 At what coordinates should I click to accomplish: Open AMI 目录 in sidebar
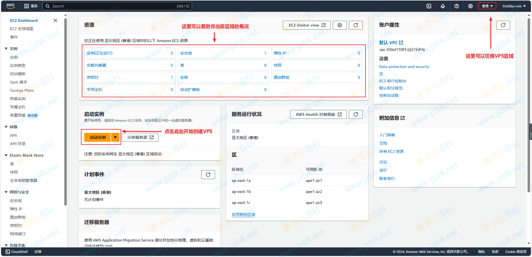coord(18,144)
